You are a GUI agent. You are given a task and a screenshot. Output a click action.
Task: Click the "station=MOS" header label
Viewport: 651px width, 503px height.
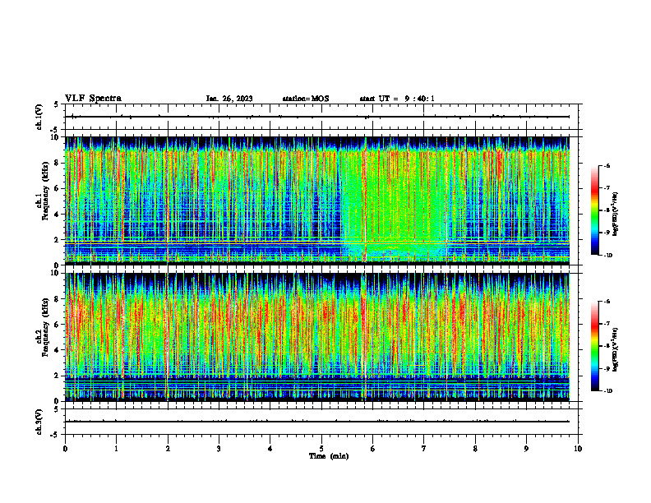[x=306, y=99]
